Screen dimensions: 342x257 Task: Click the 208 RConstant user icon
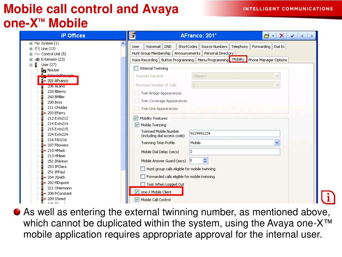click(43, 193)
